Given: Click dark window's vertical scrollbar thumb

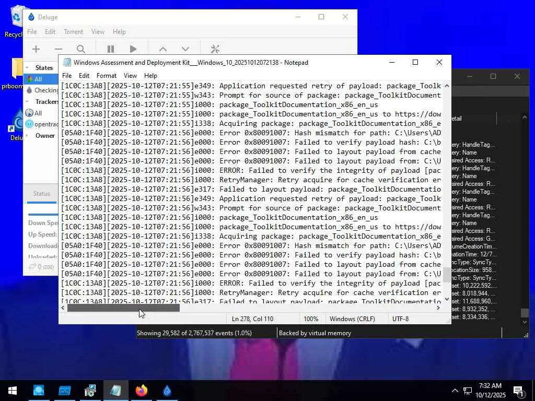Looking at the screenshot, I should click(525, 313).
